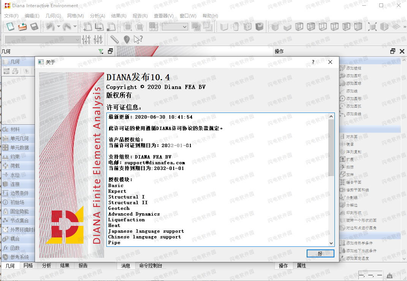Click the license info scrollbar up arrow
The height and width of the screenshot is (281, 407).
331,116
